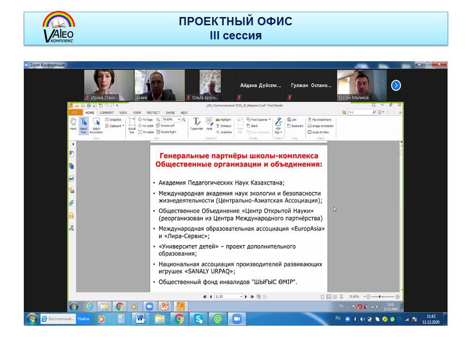Take a SnapShot of the page
466x350 pixels.
tap(113, 120)
